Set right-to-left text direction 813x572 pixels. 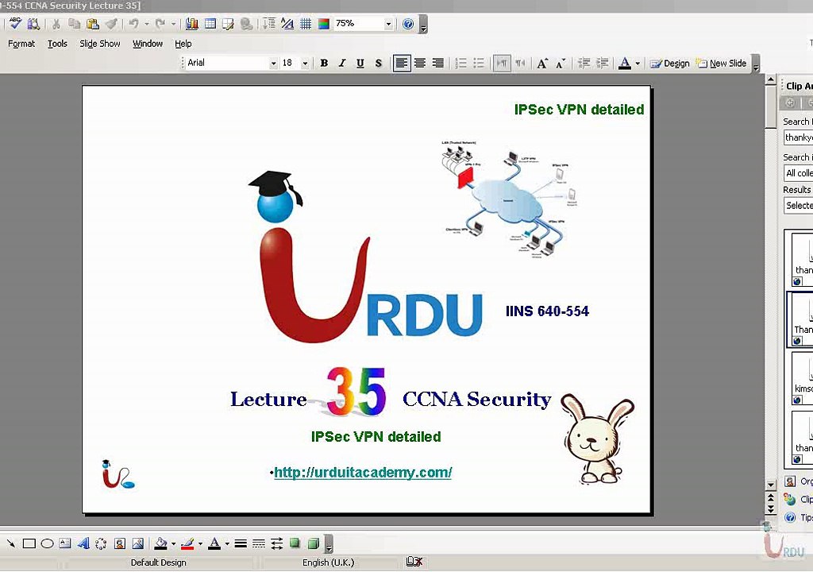tap(520, 64)
